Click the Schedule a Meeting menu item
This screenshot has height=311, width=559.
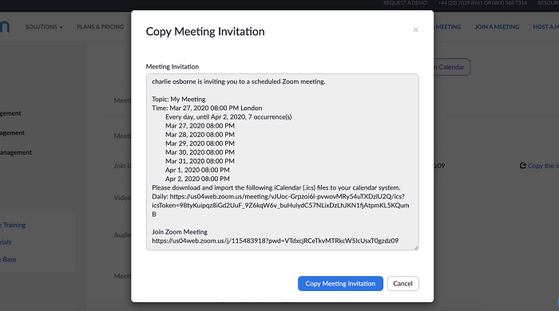click(447, 26)
